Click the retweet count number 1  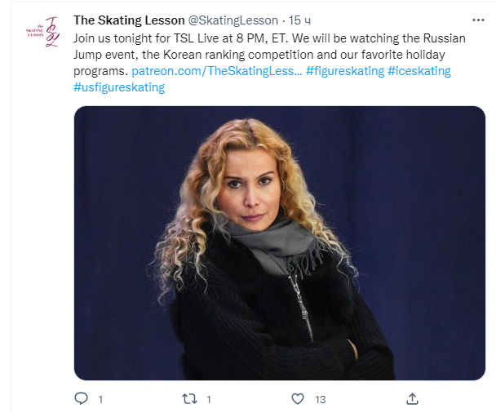pos(209,400)
